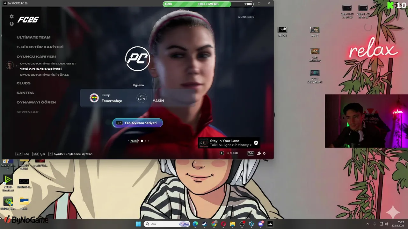Select the first carousel page dot
Viewport: 408px width, 229px height.
pos(142,141)
